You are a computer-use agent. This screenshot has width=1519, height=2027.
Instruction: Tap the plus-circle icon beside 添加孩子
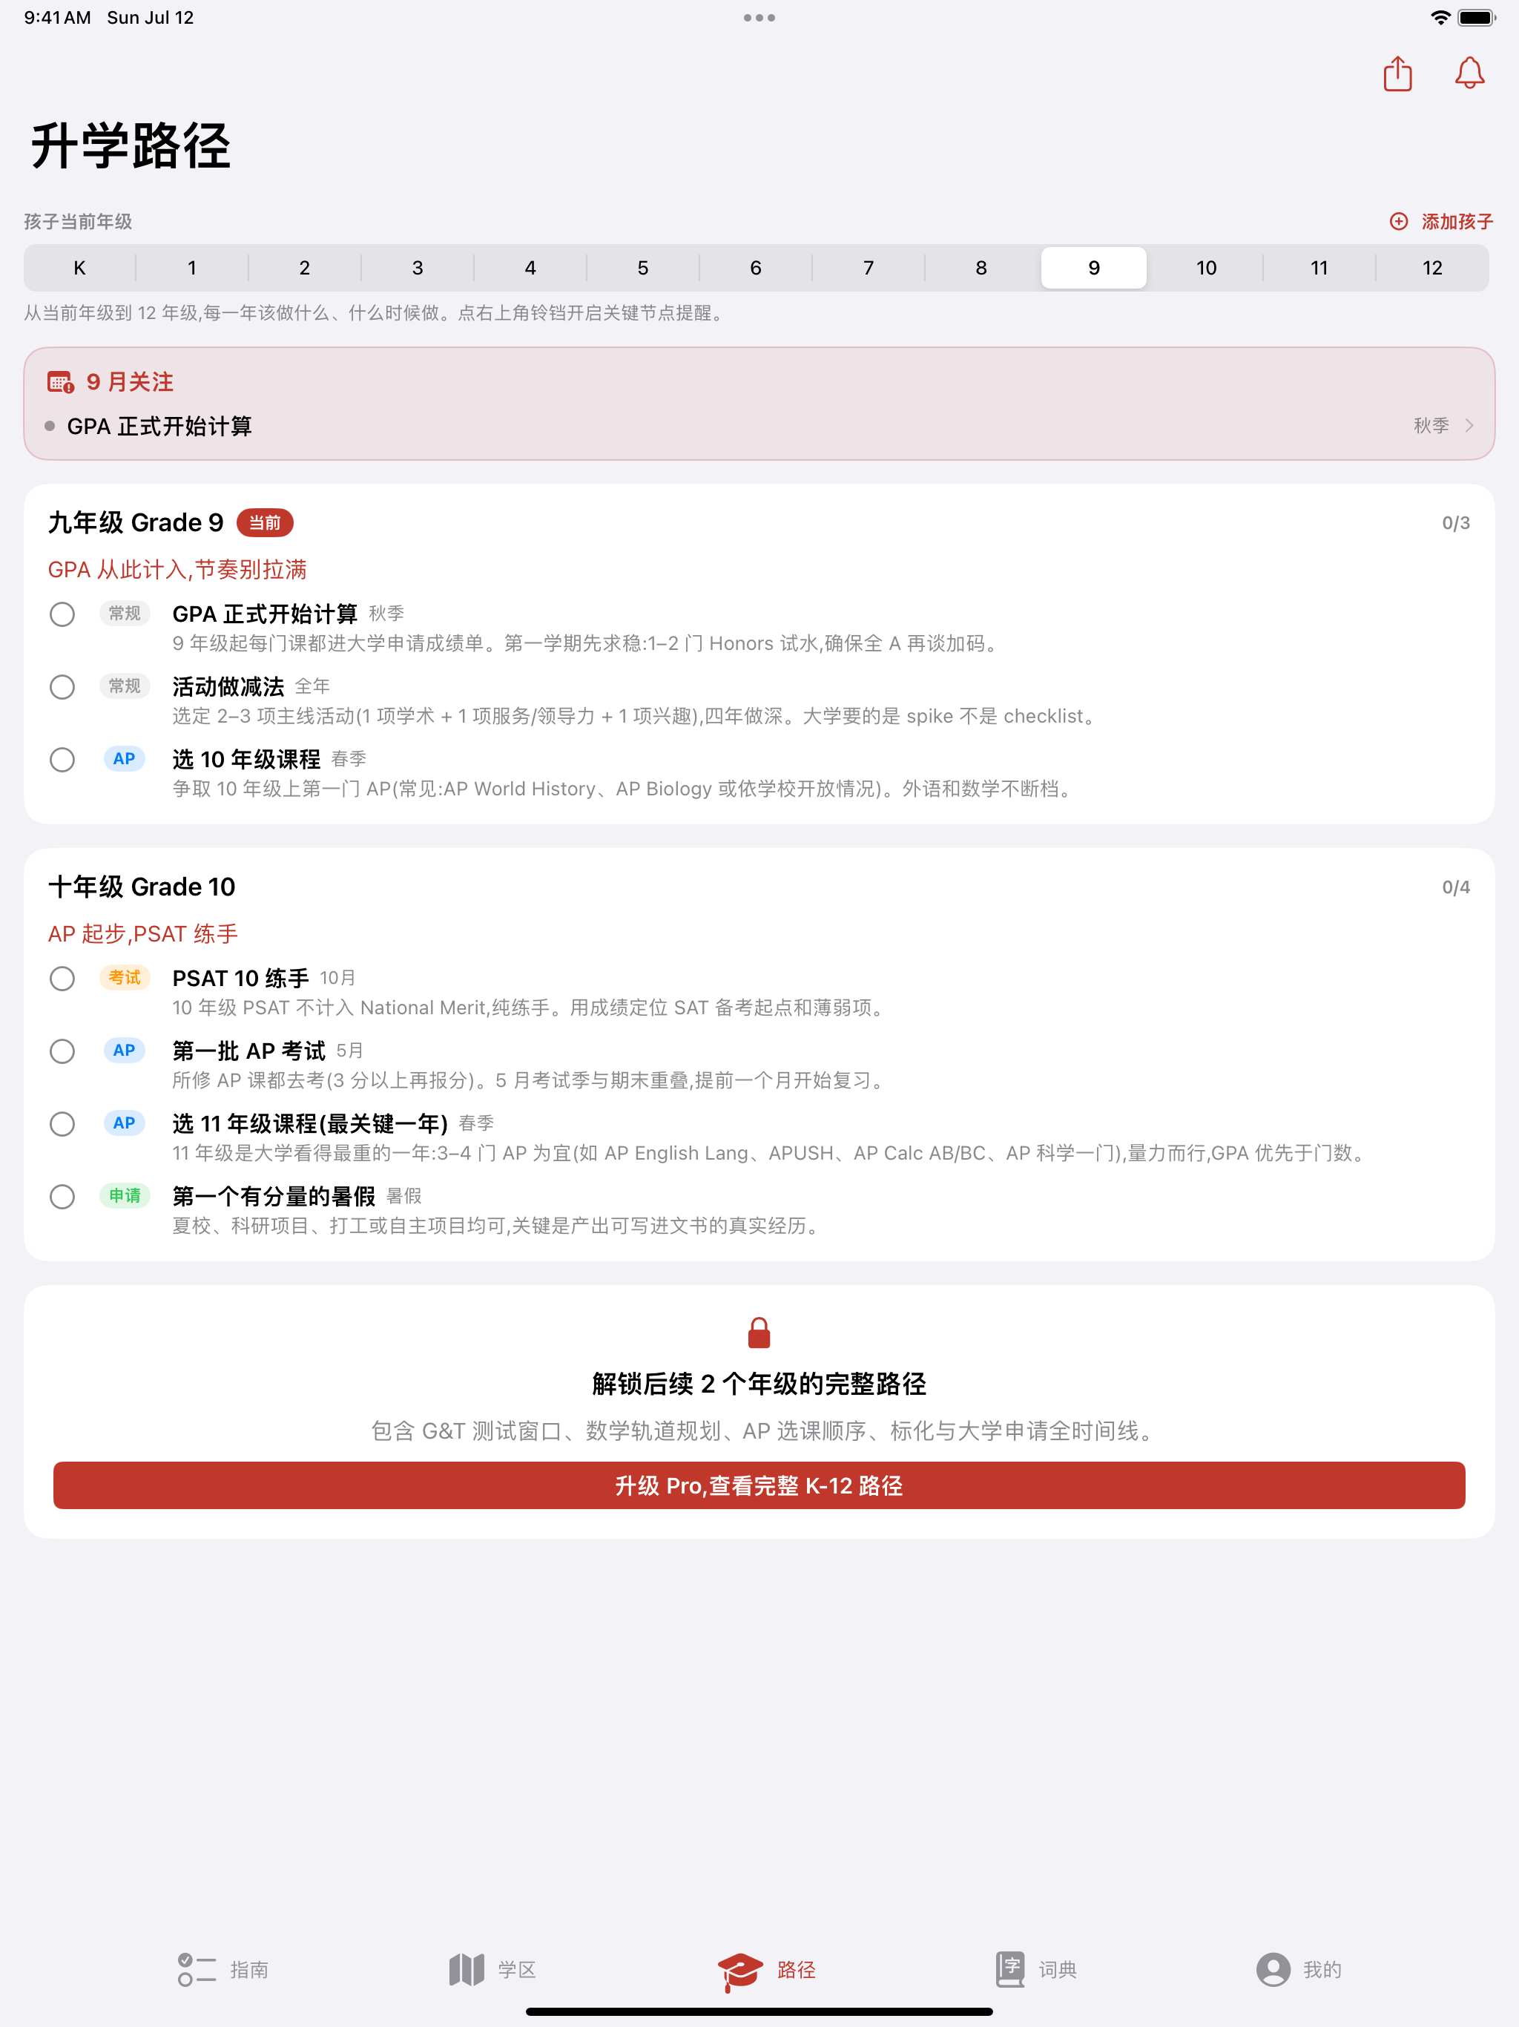[x=1399, y=221]
